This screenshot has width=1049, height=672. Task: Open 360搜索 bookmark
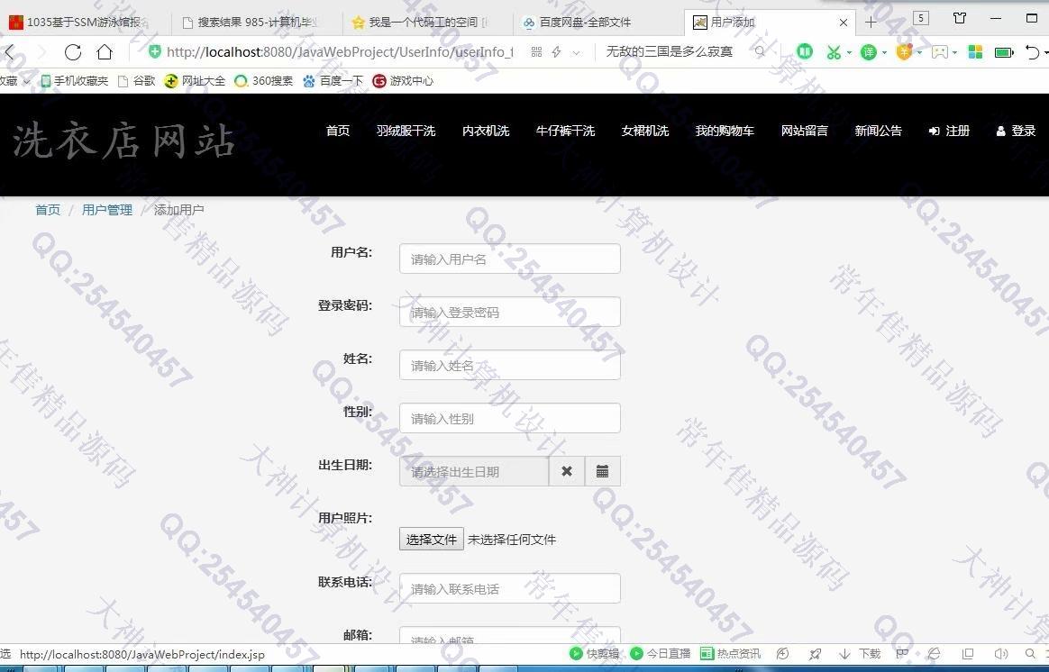click(263, 81)
